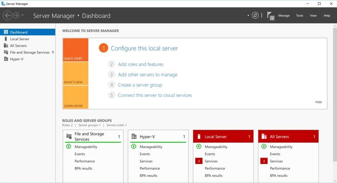Select the Learn More tile
This screenshot has width=337, height=183.
click(76, 97)
